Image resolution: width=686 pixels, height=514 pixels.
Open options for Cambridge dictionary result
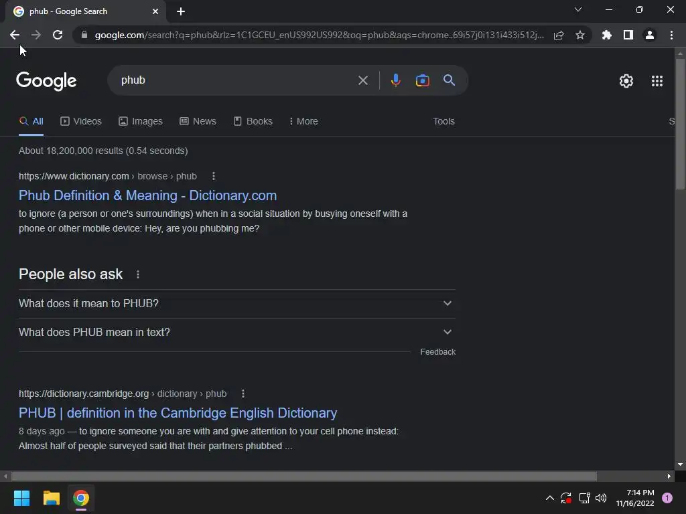point(243,394)
